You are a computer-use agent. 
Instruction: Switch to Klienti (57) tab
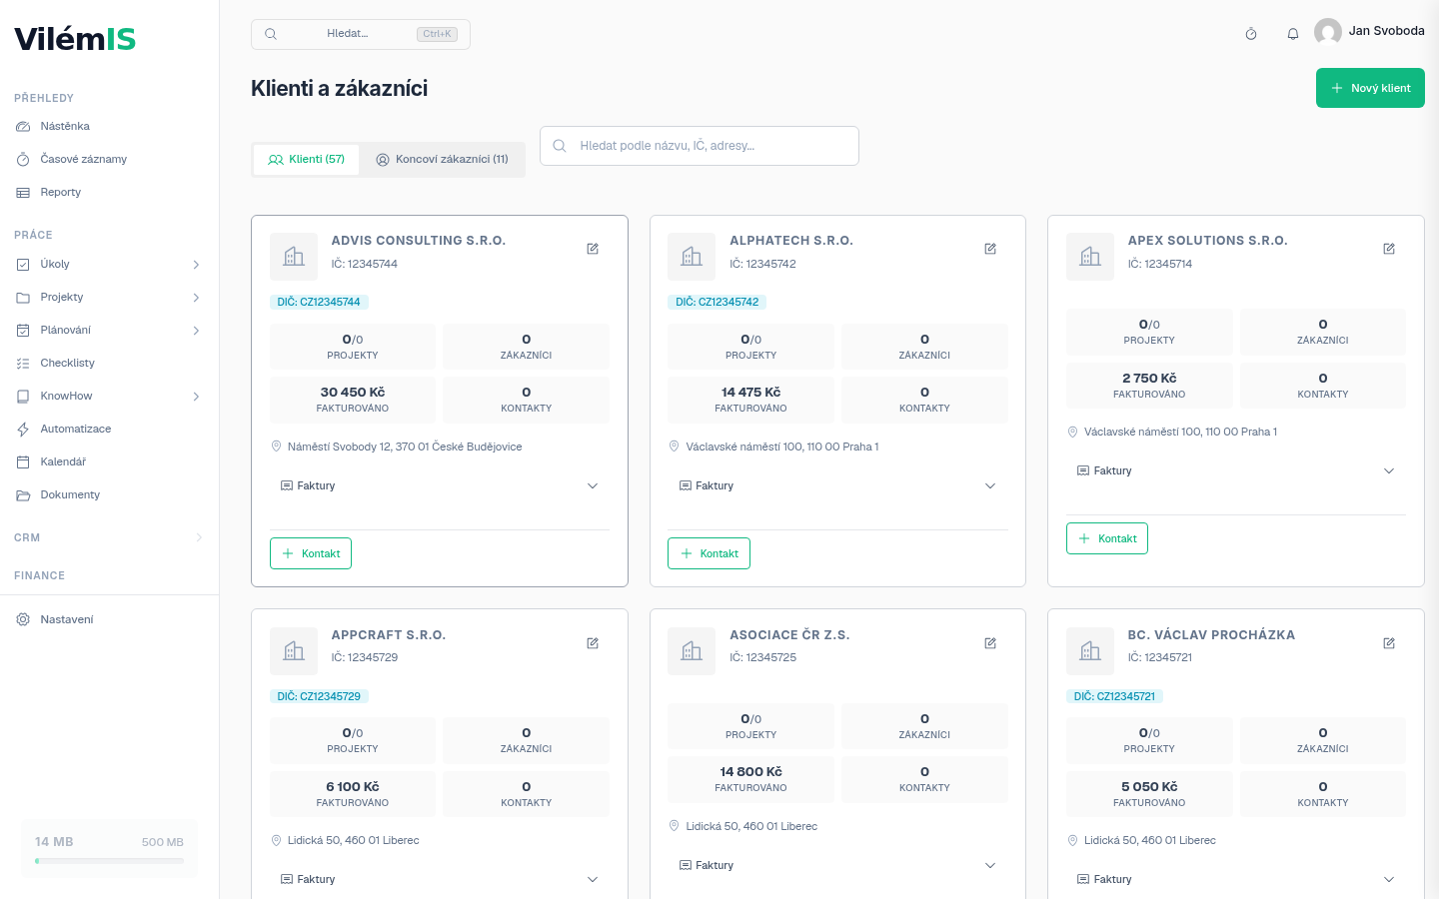(306, 160)
